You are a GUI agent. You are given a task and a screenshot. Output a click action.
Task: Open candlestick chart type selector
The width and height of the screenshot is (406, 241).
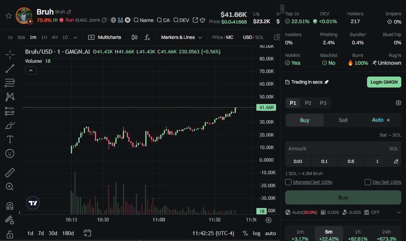point(134,37)
